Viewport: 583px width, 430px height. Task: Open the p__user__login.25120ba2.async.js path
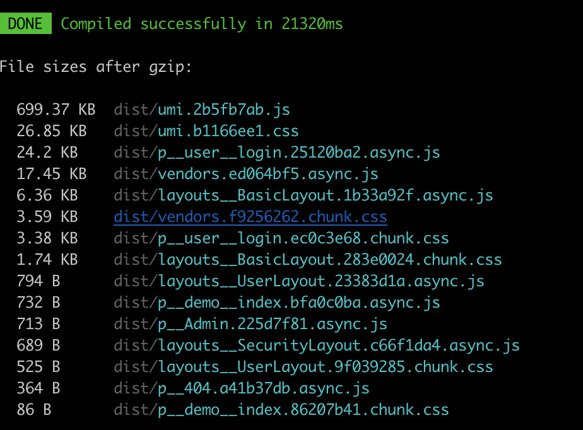click(277, 153)
